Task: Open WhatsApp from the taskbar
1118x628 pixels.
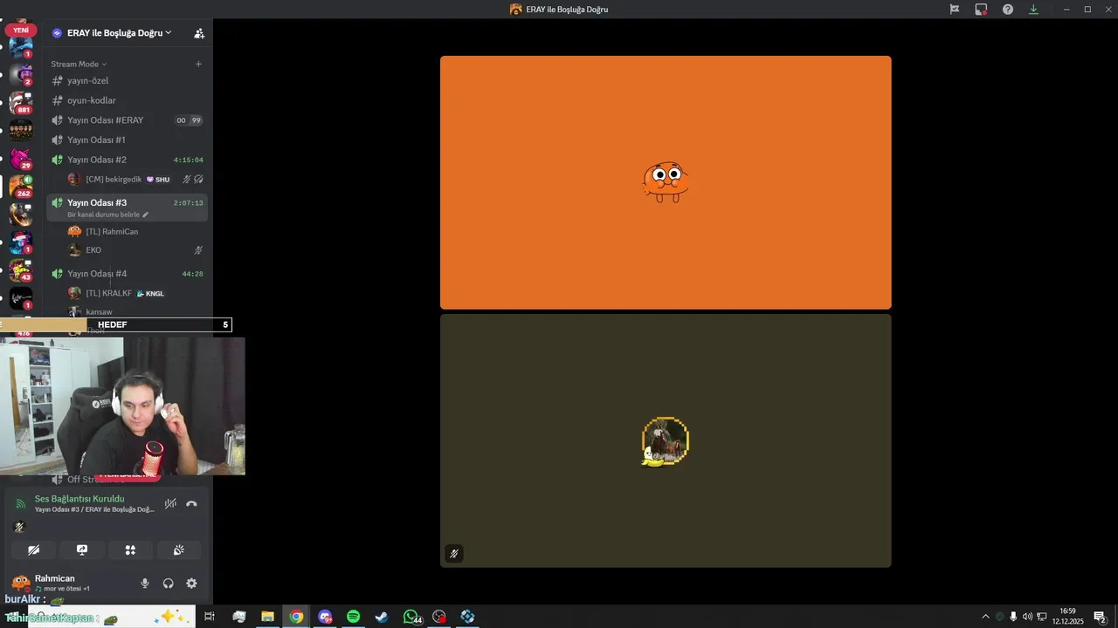Action: [x=411, y=617]
